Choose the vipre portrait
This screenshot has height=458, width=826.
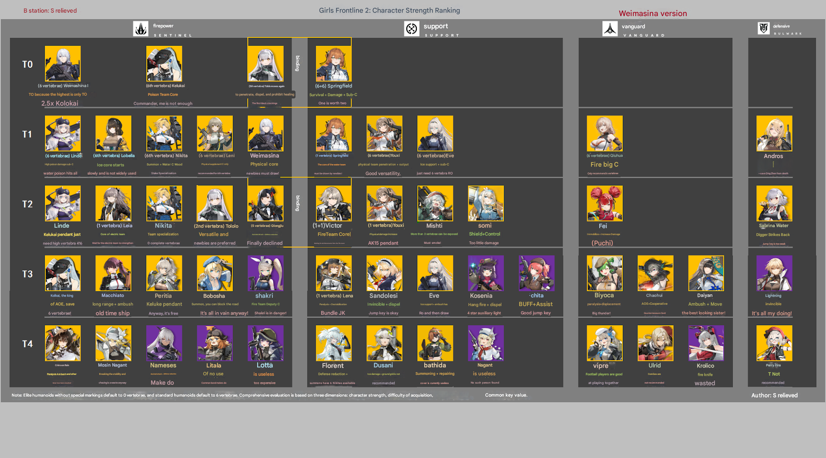point(604,343)
